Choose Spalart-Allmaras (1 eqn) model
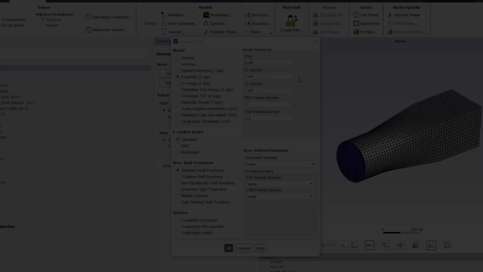The height and width of the screenshot is (272, 483). (200, 71)
